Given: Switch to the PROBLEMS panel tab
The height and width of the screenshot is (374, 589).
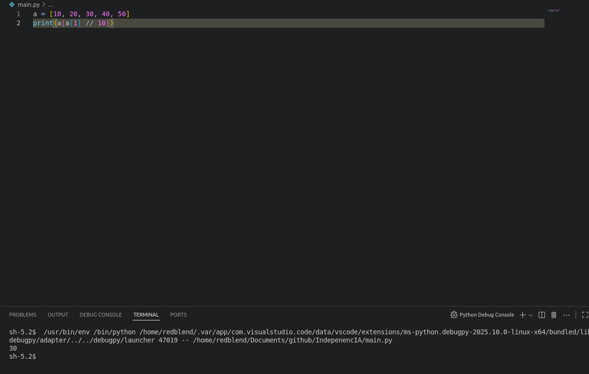Looking at the screenshot, I should click(23, 315).
